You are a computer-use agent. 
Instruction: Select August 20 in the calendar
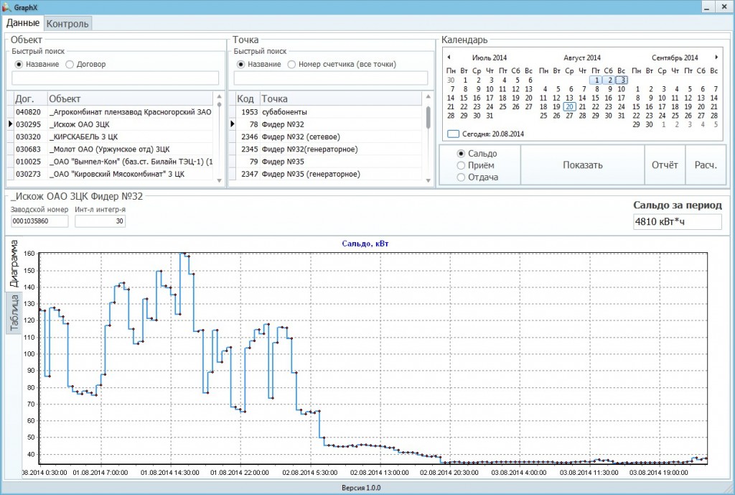pyautogui.click(x=569, y=106)
